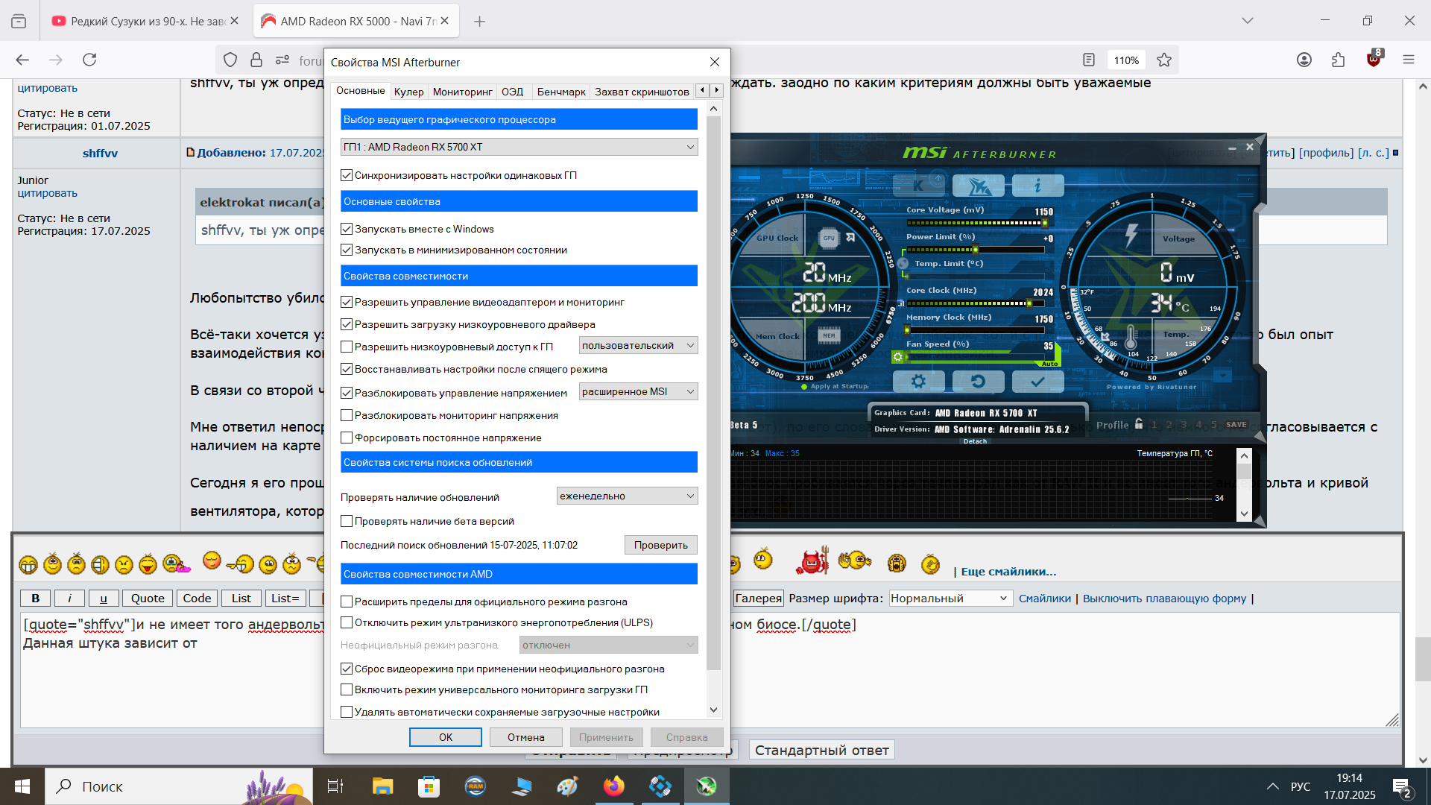
Task: Click the Core Clock slider handle
Action: point(1029,303)
